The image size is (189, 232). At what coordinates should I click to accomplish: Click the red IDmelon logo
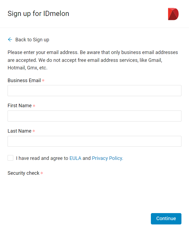click(x=173, y=14)
